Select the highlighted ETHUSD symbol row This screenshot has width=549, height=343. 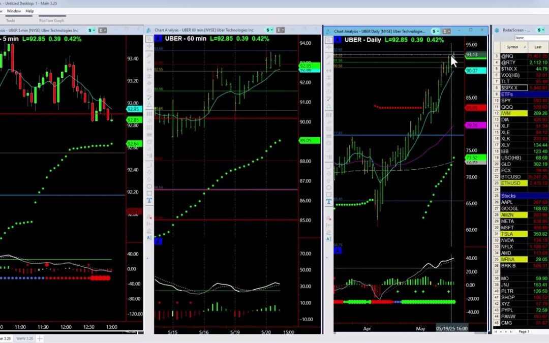pos(521,183)
